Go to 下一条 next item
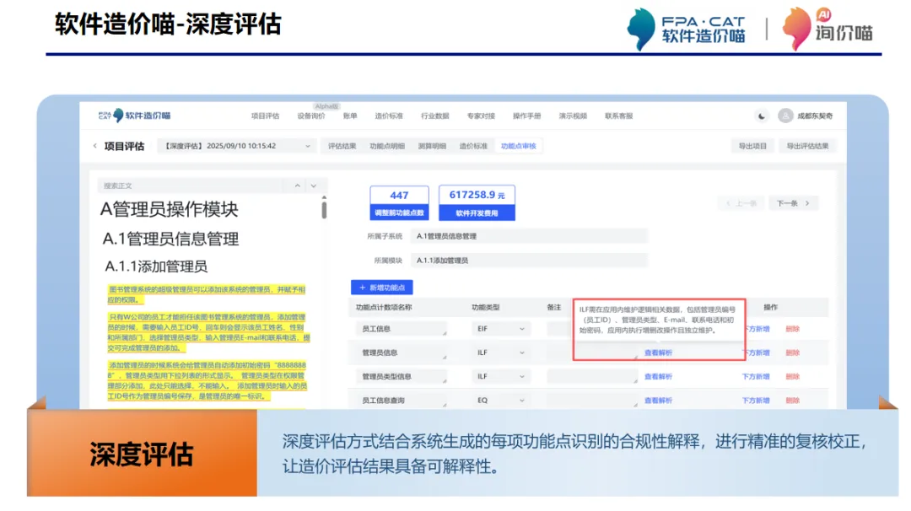The width and height of the screenshot is (911, 511). click(x=793, y=203)
